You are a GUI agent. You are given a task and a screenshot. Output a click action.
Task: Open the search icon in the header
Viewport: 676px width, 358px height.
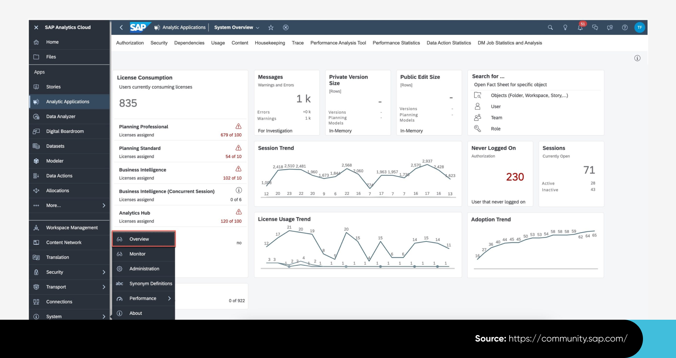point(550,27)
